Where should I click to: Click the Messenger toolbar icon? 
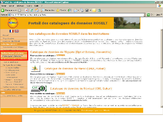click(99, 10)
